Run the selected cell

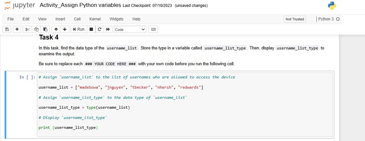point(79,29)
